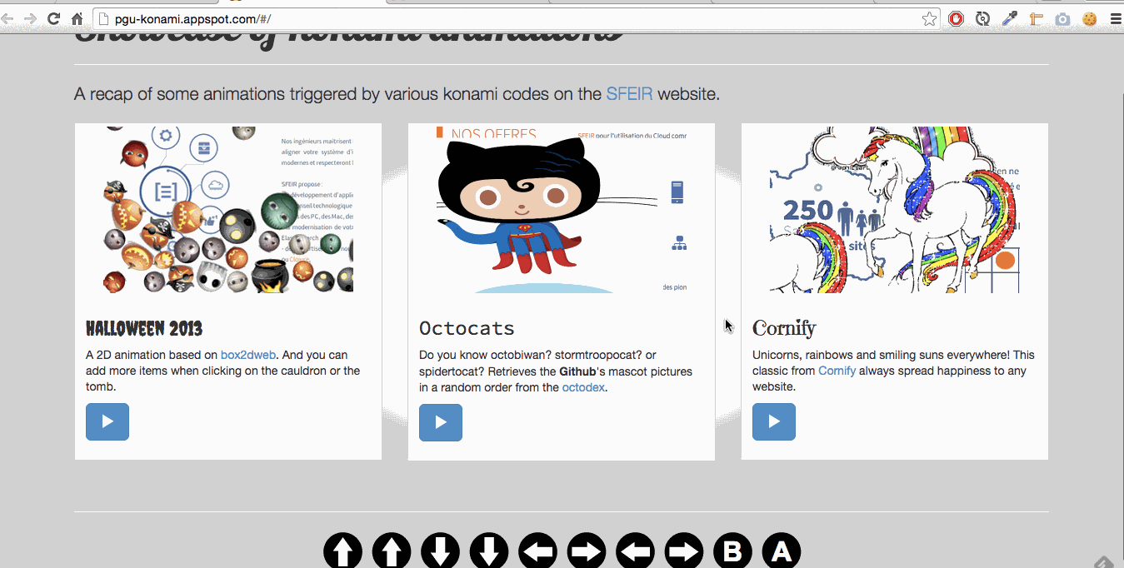1124x568 pixels.
Task: Play the Octocats animation
Action: click(x=441, y=421)
